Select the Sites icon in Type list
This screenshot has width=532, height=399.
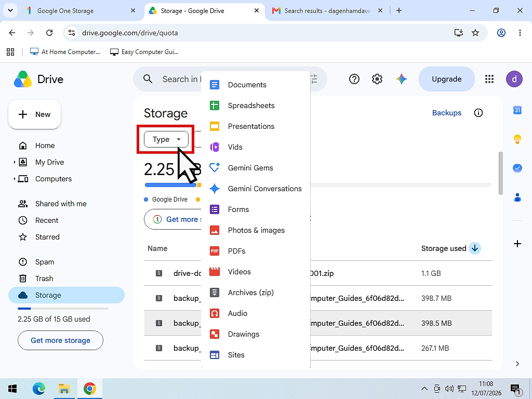(215, 355)
